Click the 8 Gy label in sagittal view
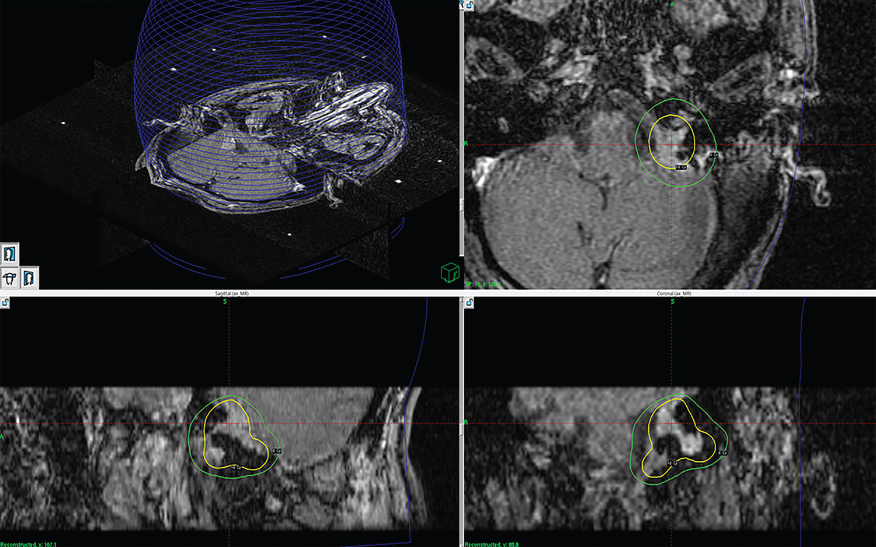 pos(277,451)
